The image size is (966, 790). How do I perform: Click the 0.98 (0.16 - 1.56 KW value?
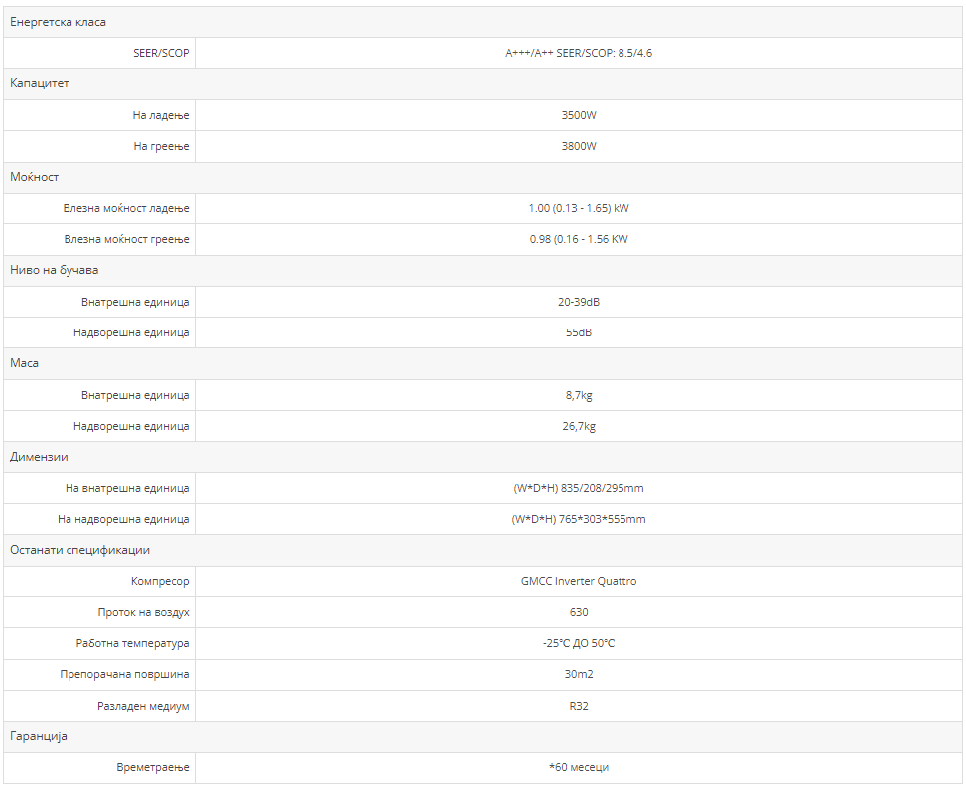pyautogui.click(x=579, y=239)
